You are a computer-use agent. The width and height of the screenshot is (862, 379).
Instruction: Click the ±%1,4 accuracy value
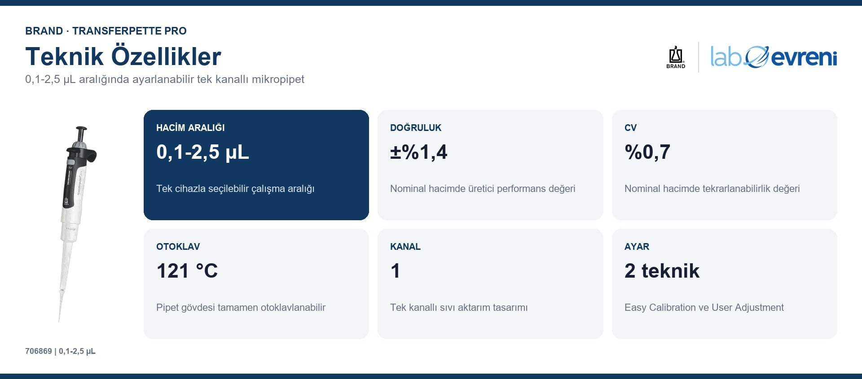click(419, 152)
